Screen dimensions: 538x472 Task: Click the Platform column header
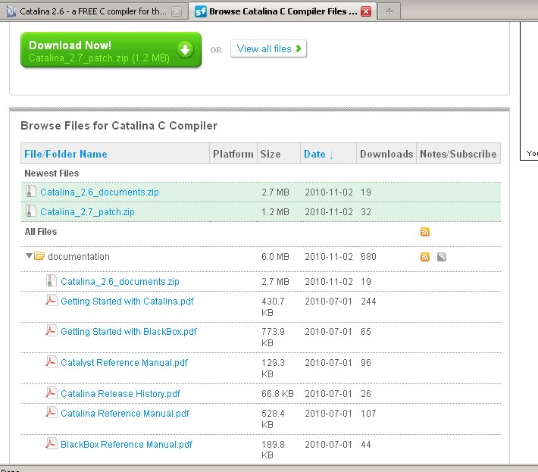point(233,154)
